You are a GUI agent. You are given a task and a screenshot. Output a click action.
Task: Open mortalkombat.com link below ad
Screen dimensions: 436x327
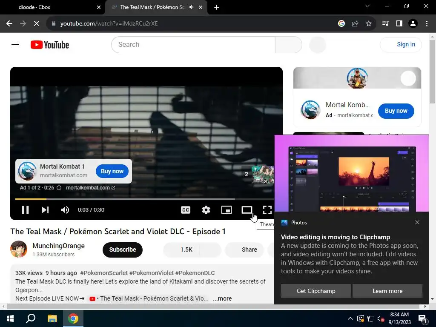tap(90, 188)
